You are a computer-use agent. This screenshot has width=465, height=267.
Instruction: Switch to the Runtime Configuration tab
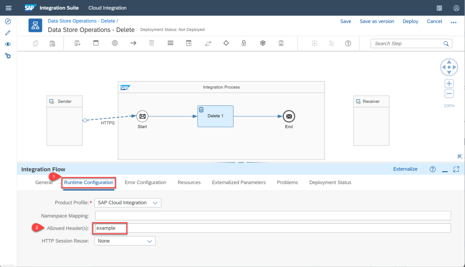click(x=89, y=183)
